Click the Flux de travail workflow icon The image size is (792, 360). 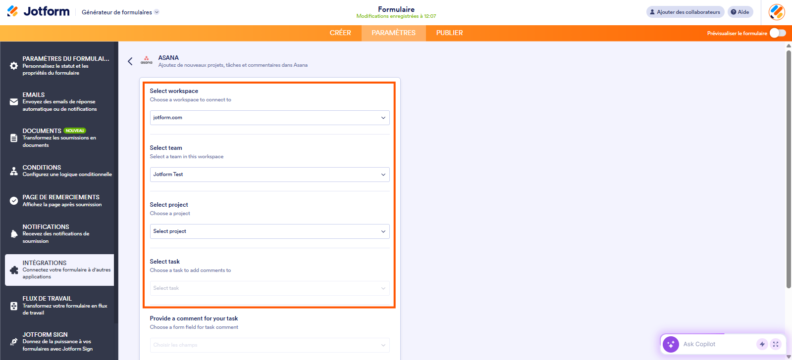[14, 306]
